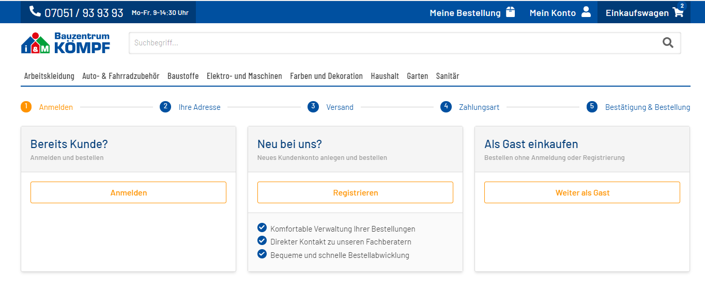Click the search magnifier icon

click(x=668, y=43)
